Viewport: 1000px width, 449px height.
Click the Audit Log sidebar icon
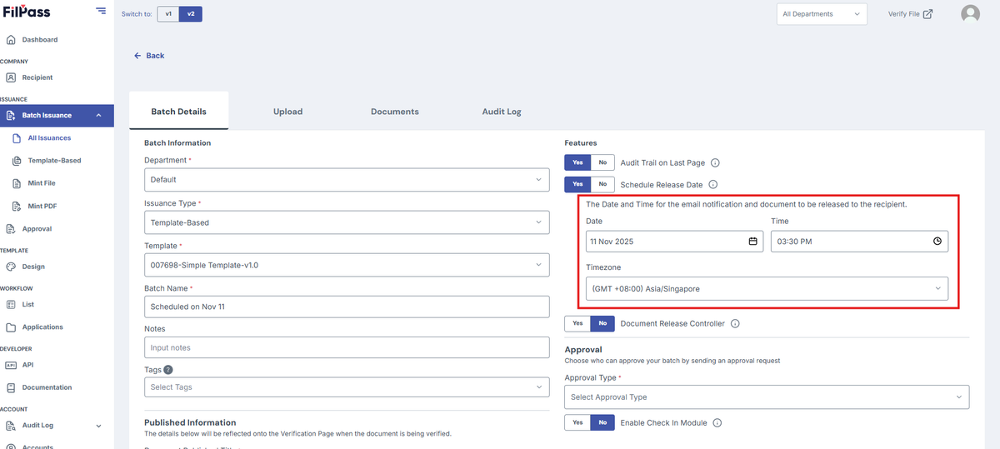(x=11, y=426)
